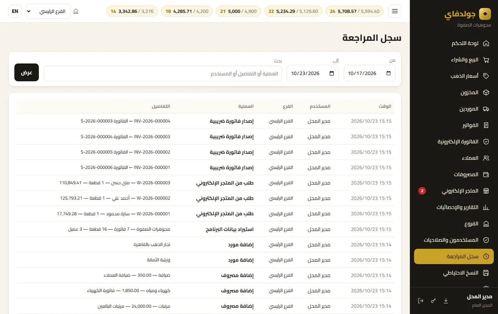Image resolution: width=498 pixels, height=314 pixels.
Task: Click the details cell containing INV-2026-000004
Action: click(x=125, y=121)
